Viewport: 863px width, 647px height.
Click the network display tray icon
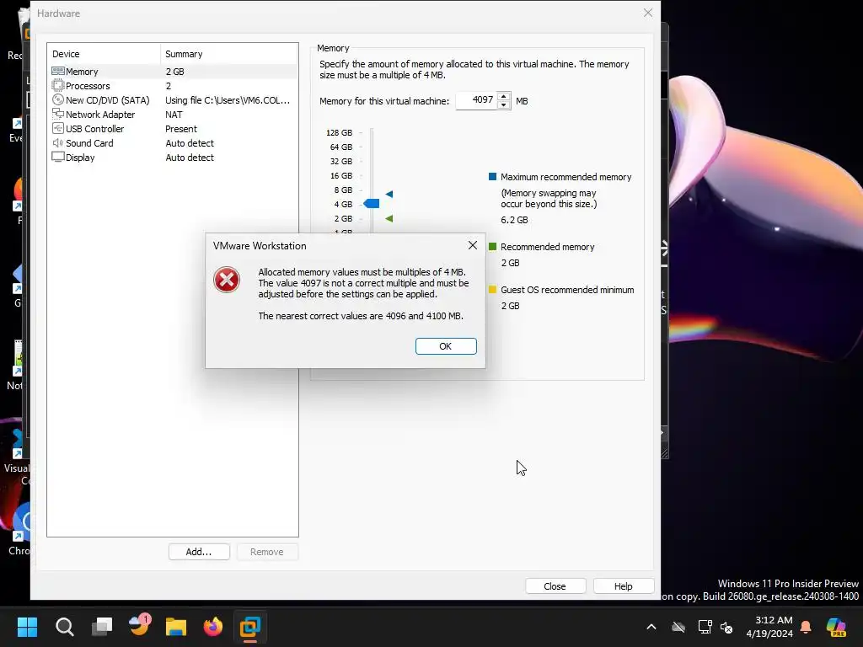[x=705, y=627]
